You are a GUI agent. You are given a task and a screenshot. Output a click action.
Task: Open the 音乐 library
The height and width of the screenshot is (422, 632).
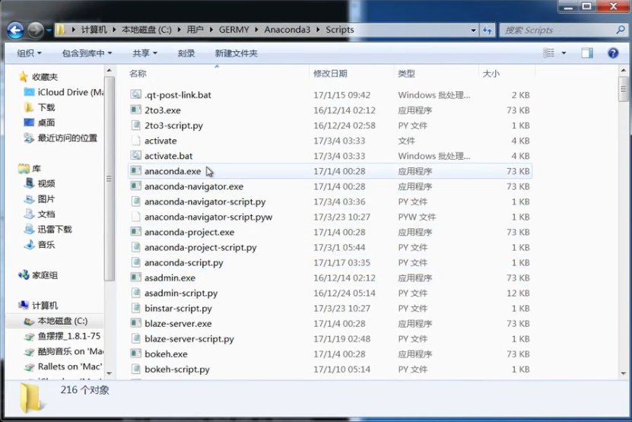tap(40, 245)
